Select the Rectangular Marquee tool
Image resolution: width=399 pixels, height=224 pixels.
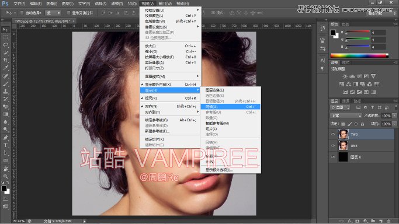coord(5,37)
